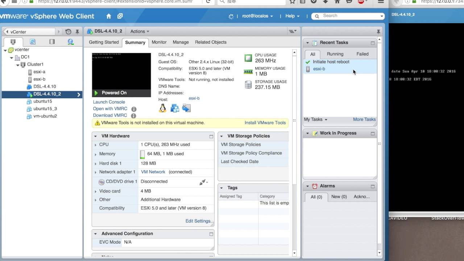Image resolution: width=464 pixels, height=261 pixels.
Task: Collapse the DC1 datacenter node
Action: click(x=12, y=57)
